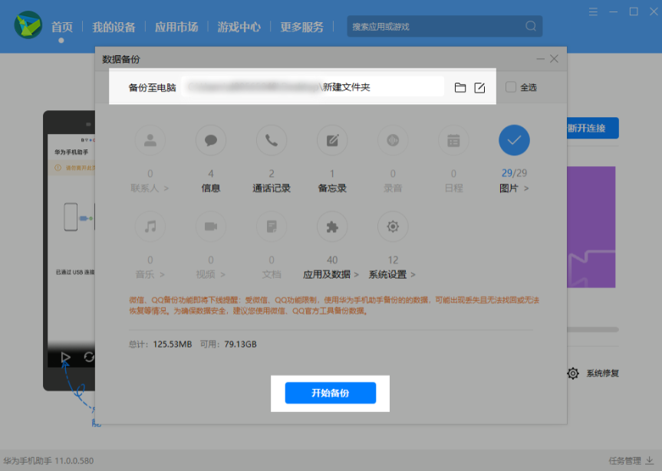Click the Huawei HiSuite logo icon
This screenshot has width=662, height=471.
28,25
